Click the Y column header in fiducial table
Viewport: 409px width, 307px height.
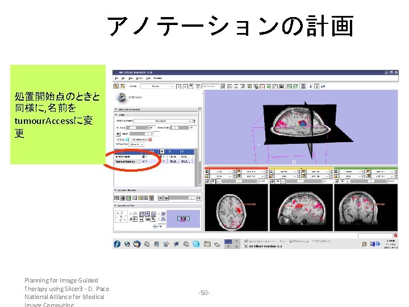(187, 151)
